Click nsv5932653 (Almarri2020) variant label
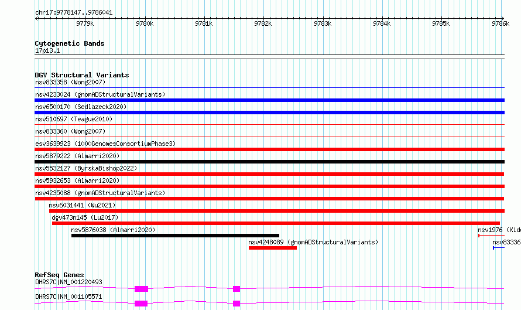 tap(77, 180)
